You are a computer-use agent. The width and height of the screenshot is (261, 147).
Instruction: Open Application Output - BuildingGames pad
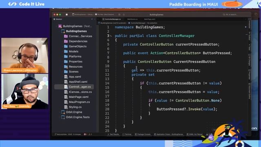coord(168,134)
